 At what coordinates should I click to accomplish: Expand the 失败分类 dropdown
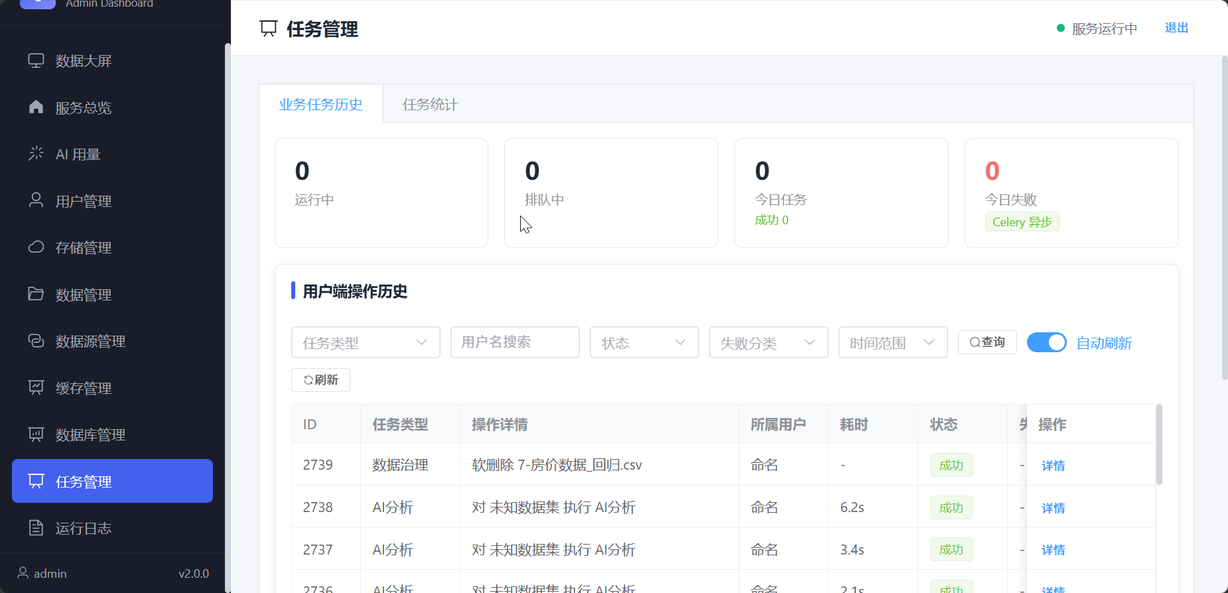click(768, 342)
